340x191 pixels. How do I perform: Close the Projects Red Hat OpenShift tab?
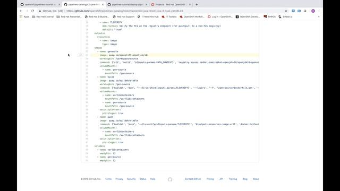pyautogui.click(x=190, y=5)
